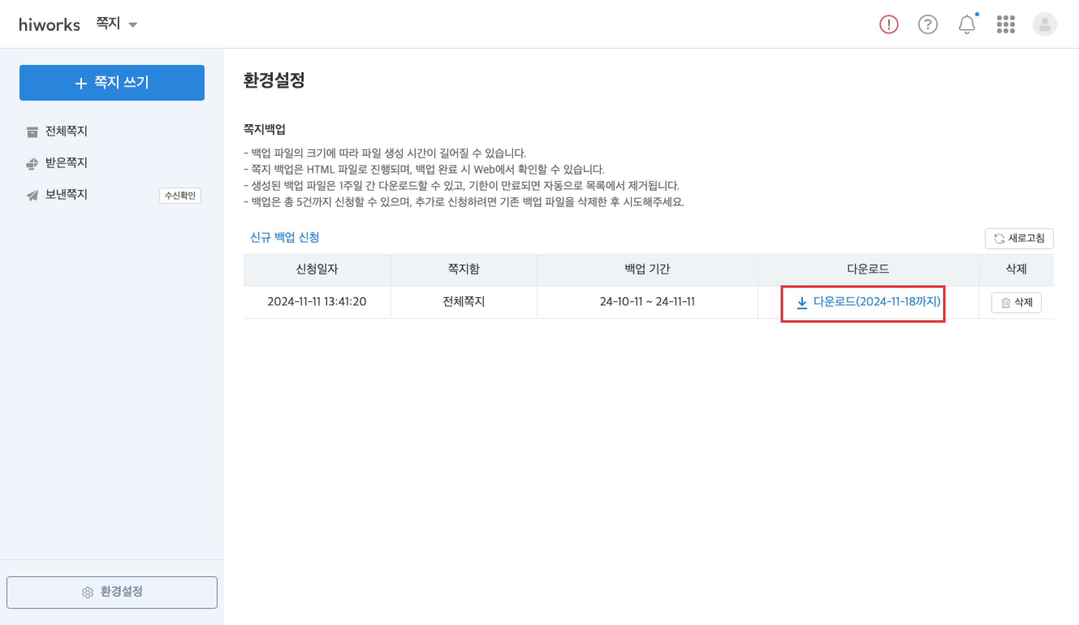This screenshot has height=625, width=1079.
Task: Open the notifications bell icon
Action: click(967, 24)
